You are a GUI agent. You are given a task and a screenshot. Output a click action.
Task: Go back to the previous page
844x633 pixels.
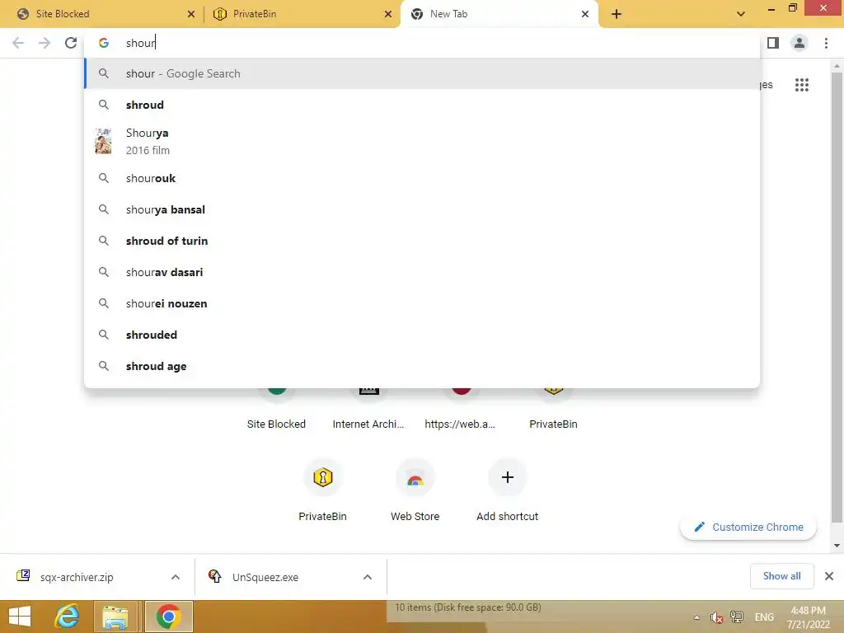point(18,43)
